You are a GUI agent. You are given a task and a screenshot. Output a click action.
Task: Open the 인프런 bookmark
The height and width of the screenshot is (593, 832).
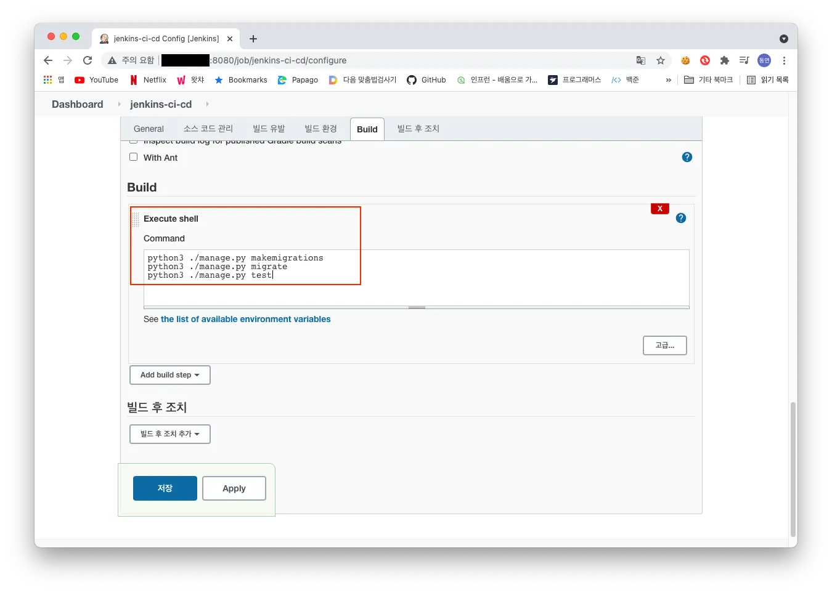(497, 80)
